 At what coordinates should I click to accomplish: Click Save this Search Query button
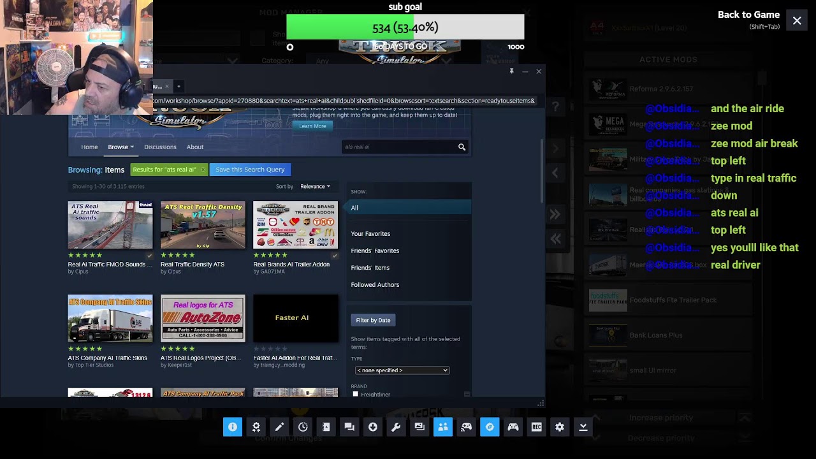tap(250, 170)
